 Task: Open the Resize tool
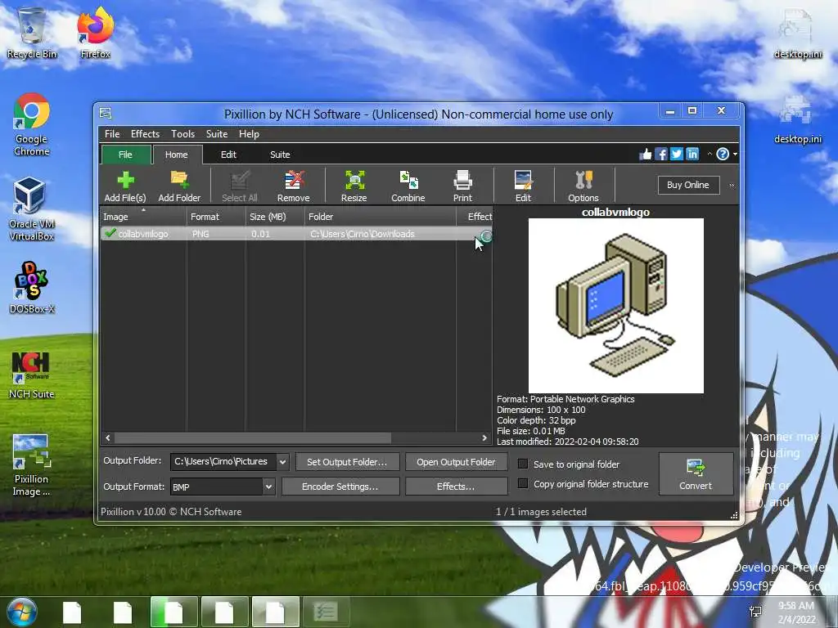354,186
